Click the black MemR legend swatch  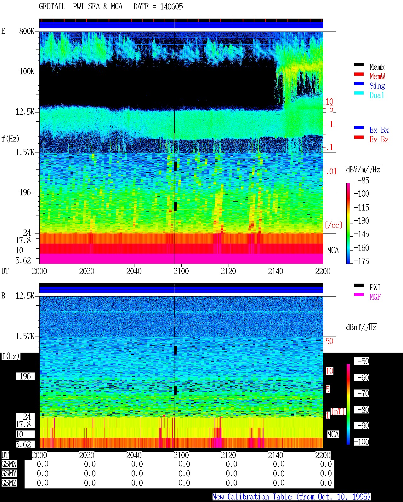(359, 65)
